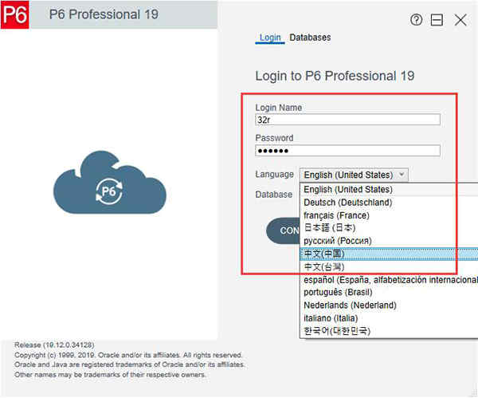
Task: Collapse the Language dropdown arrow
Action: tap(402, 175)
